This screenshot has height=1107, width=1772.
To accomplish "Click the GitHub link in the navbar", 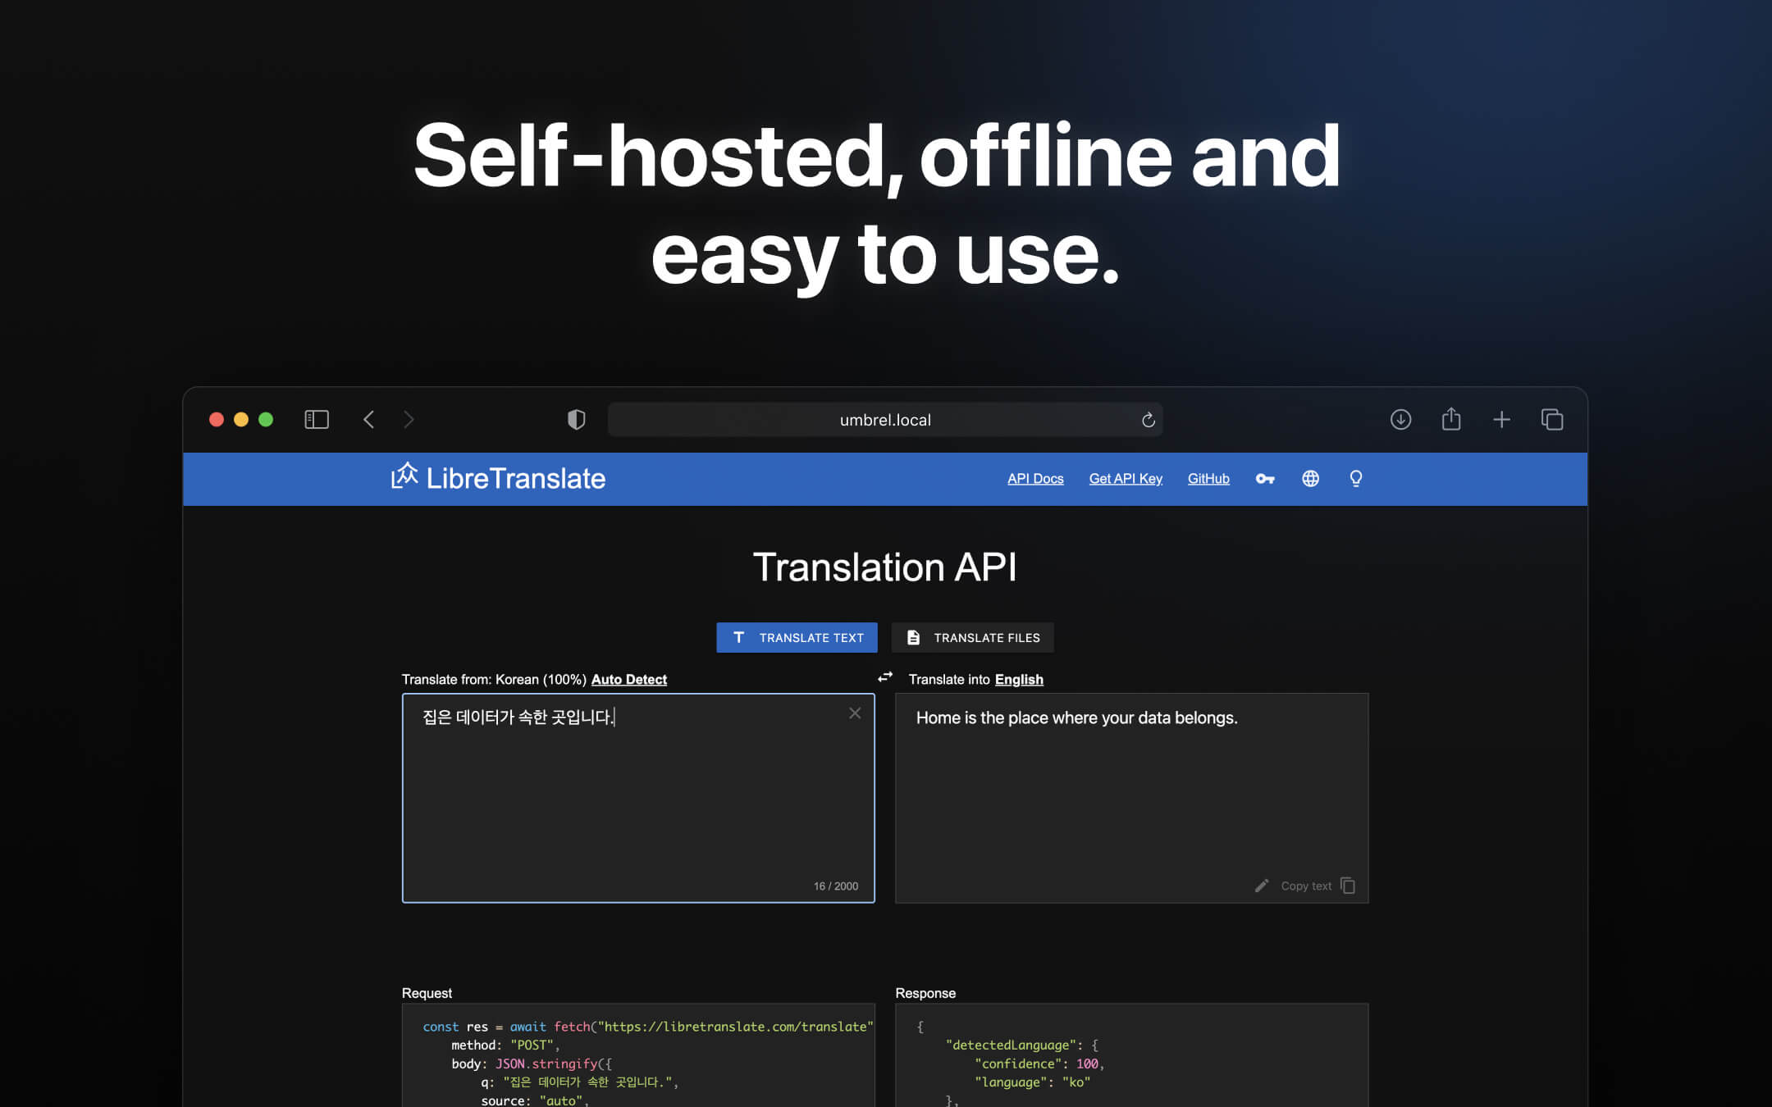I will click(x=1208, y=478).
